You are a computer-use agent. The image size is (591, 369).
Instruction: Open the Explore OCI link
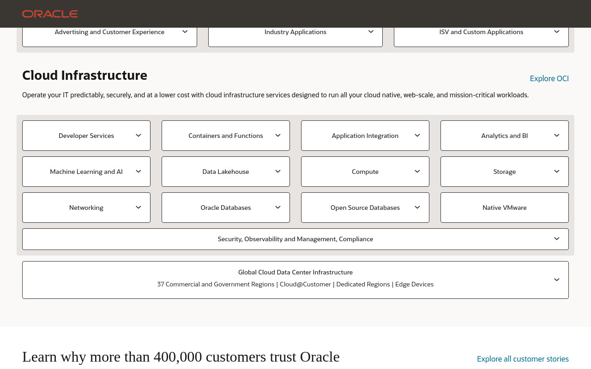pyautogui.click(x=549, y=78)
